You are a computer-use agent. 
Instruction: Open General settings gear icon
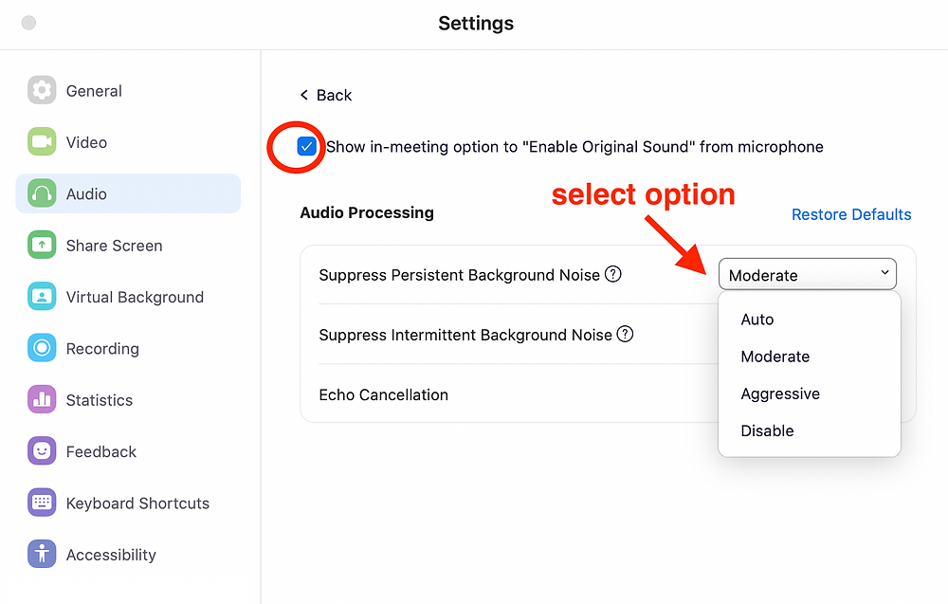[42, 91]
